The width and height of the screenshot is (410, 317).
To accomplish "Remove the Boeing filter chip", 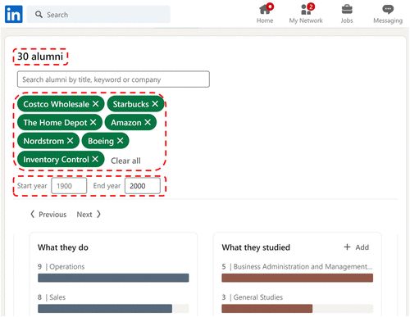I will coord(120,141).
